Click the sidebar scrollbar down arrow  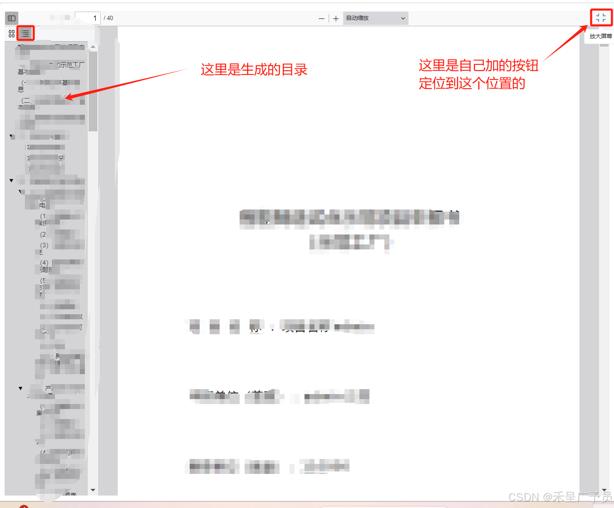pos(93,490)
